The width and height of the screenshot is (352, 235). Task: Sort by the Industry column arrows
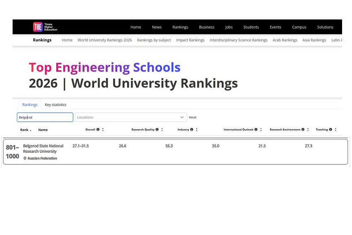tap(196, 130)
